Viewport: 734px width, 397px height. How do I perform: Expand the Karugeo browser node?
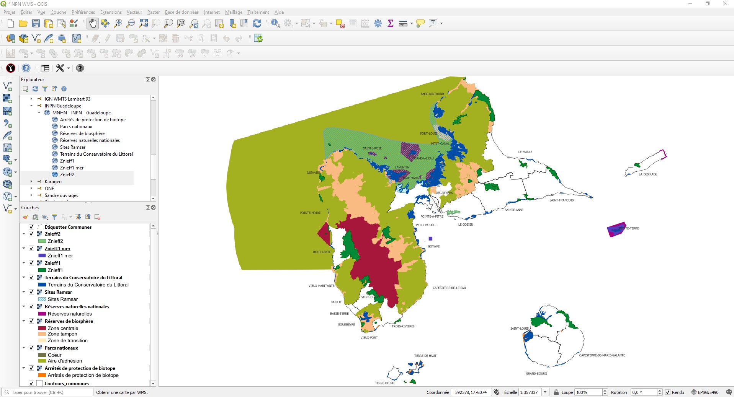pyautogui.click(x=31, y=182)
